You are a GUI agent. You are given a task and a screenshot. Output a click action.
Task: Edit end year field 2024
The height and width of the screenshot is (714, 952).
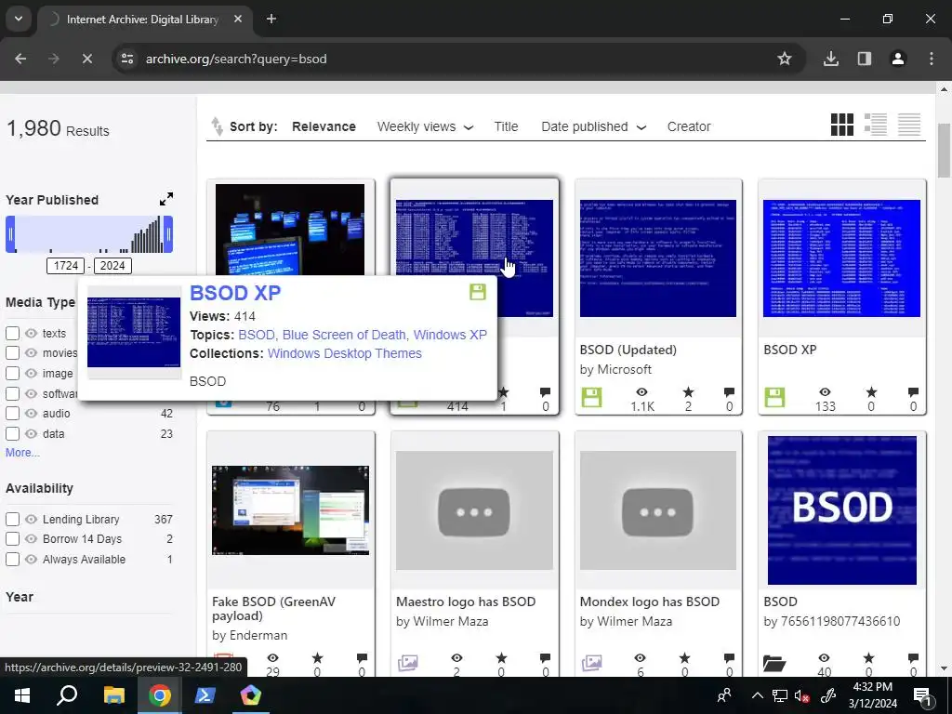pos(112,265)
